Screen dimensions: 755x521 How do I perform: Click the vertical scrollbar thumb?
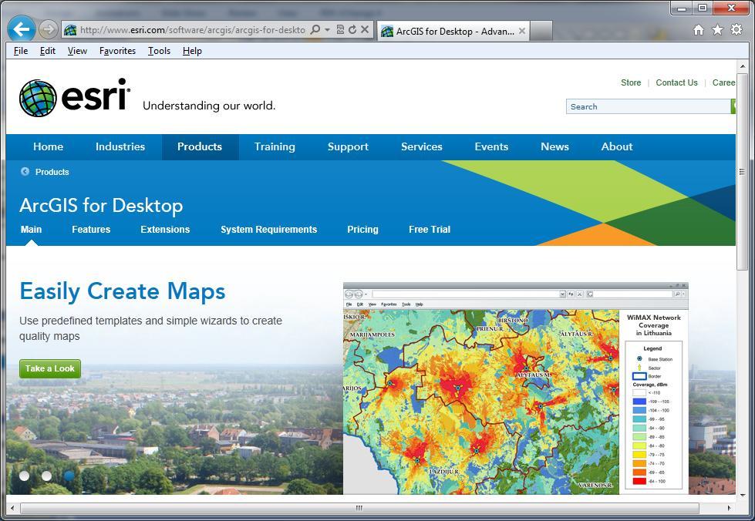pyautogui.click(x=742, y=172)
